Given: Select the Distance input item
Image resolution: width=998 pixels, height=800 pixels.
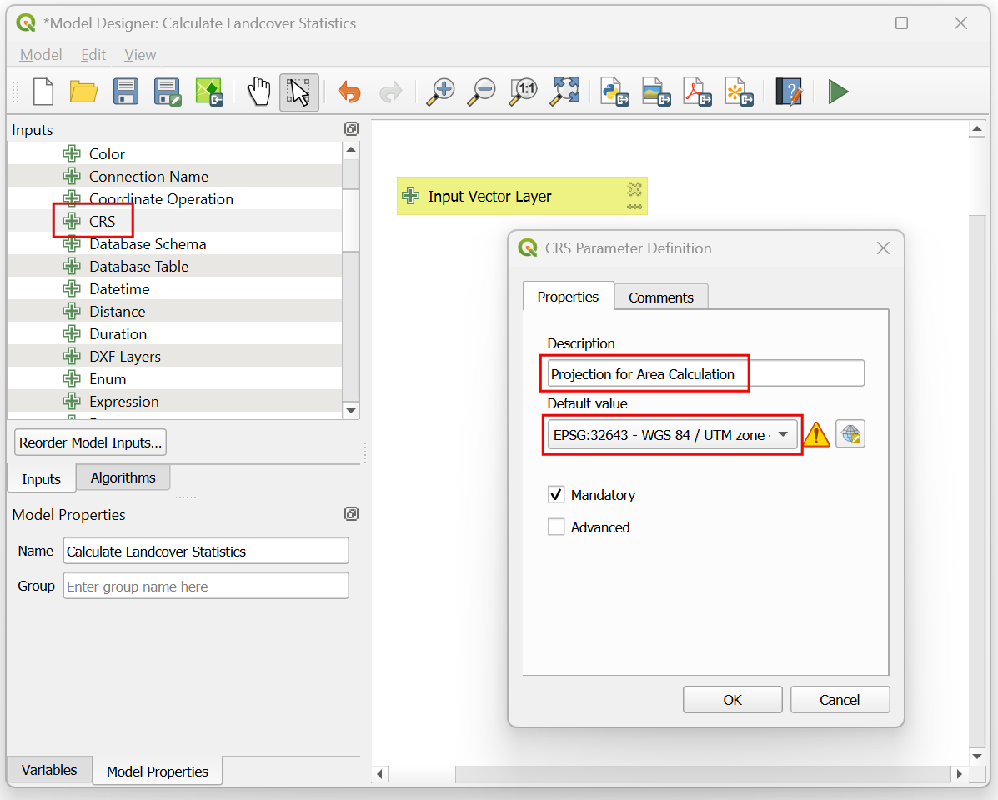Looking at the screenshot, I should coord(117,312).
